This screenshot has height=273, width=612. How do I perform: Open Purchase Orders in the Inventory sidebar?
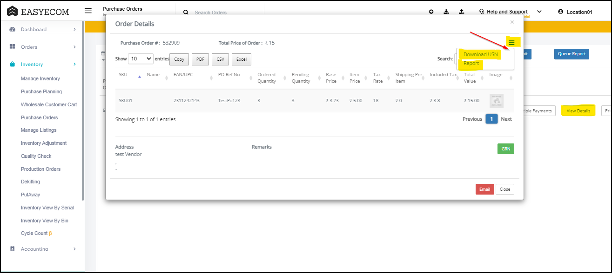[39, 117]
